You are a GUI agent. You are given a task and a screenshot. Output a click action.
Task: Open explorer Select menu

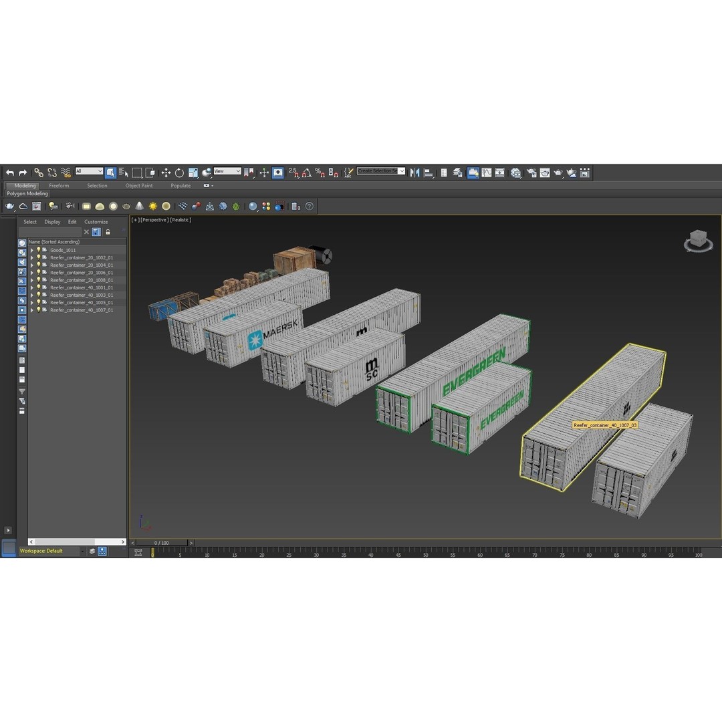(x=30, y=222)
